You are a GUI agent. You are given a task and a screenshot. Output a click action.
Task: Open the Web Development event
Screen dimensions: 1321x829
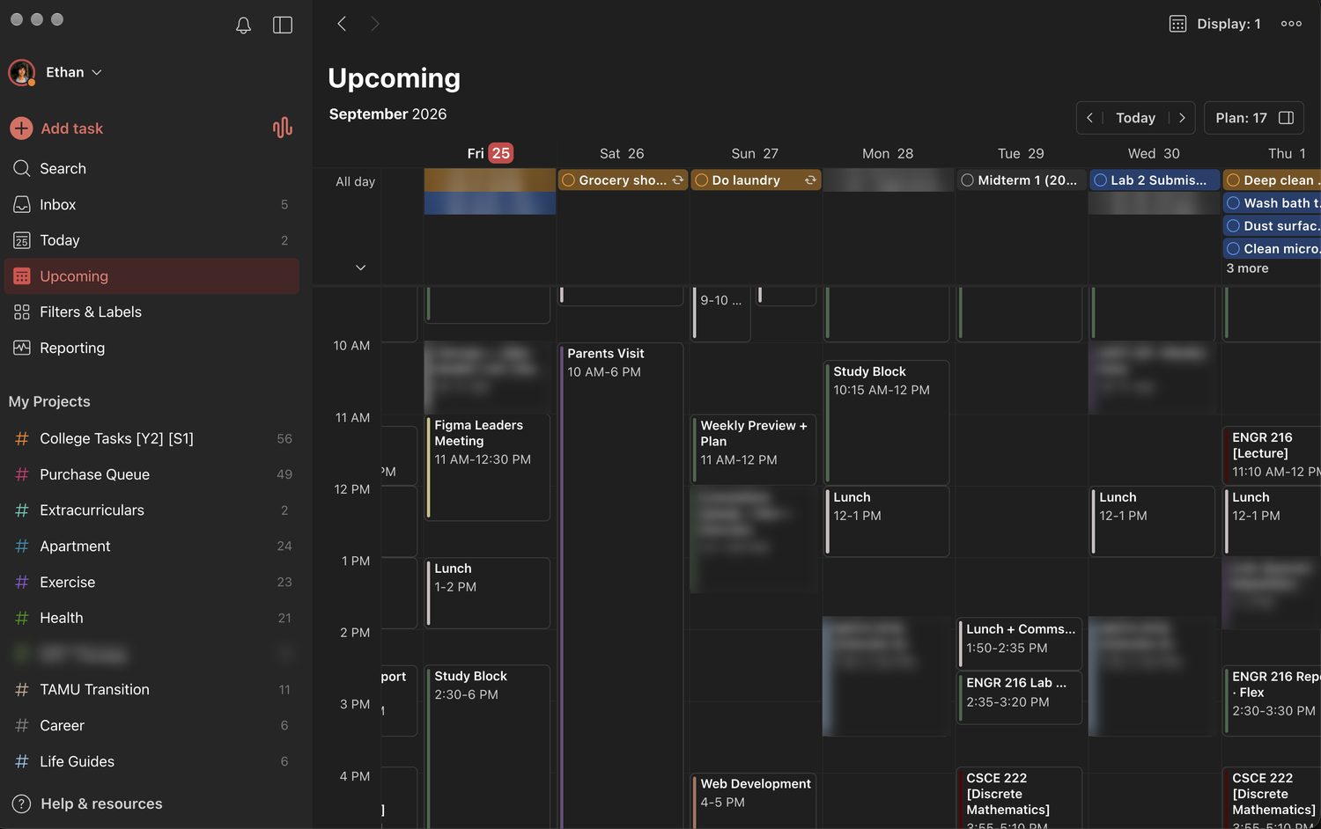[x=754, y=801]
